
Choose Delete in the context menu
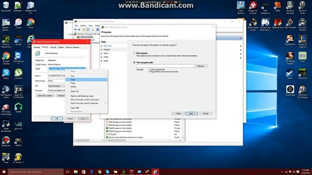(x=87, y=87)
